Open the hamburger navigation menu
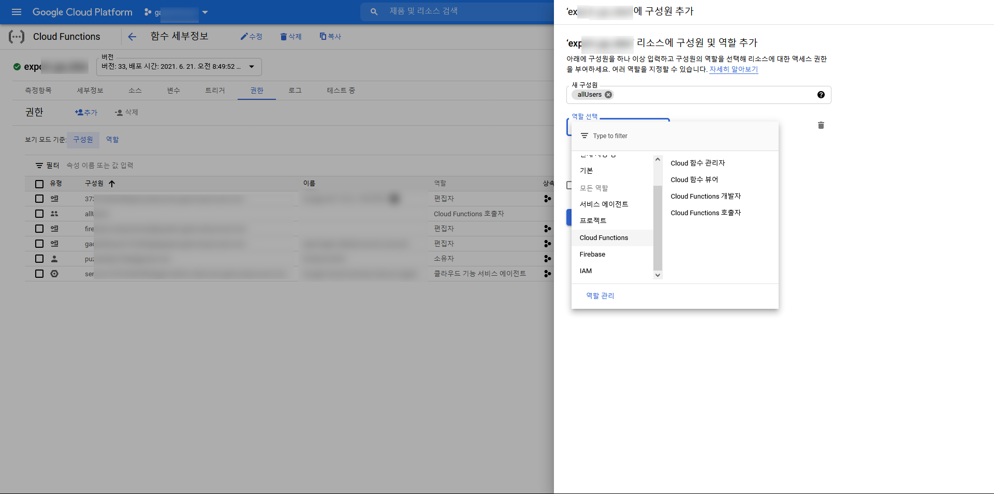The width and height of the screenshot is (994, 494). pos(17,12)
